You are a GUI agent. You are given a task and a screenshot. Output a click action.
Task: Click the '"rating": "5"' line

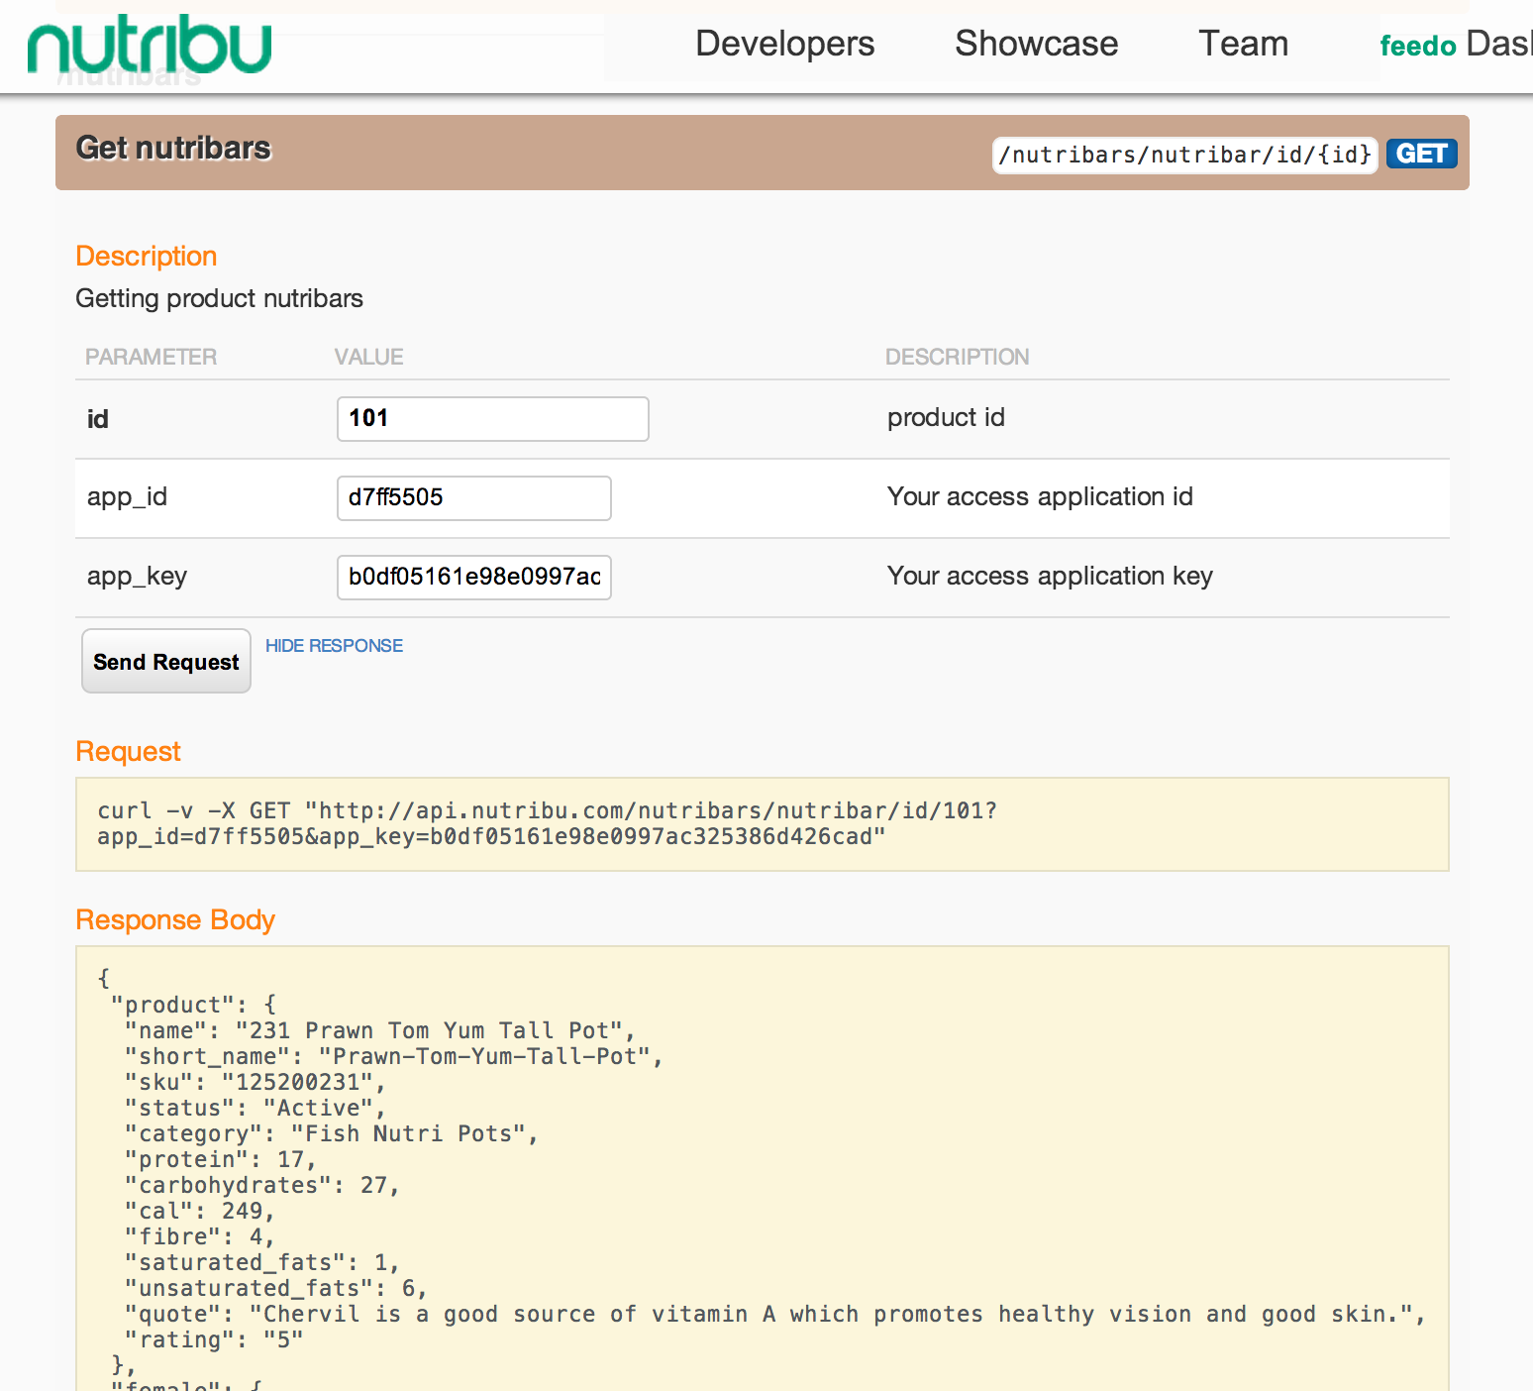coord(213,1339)
